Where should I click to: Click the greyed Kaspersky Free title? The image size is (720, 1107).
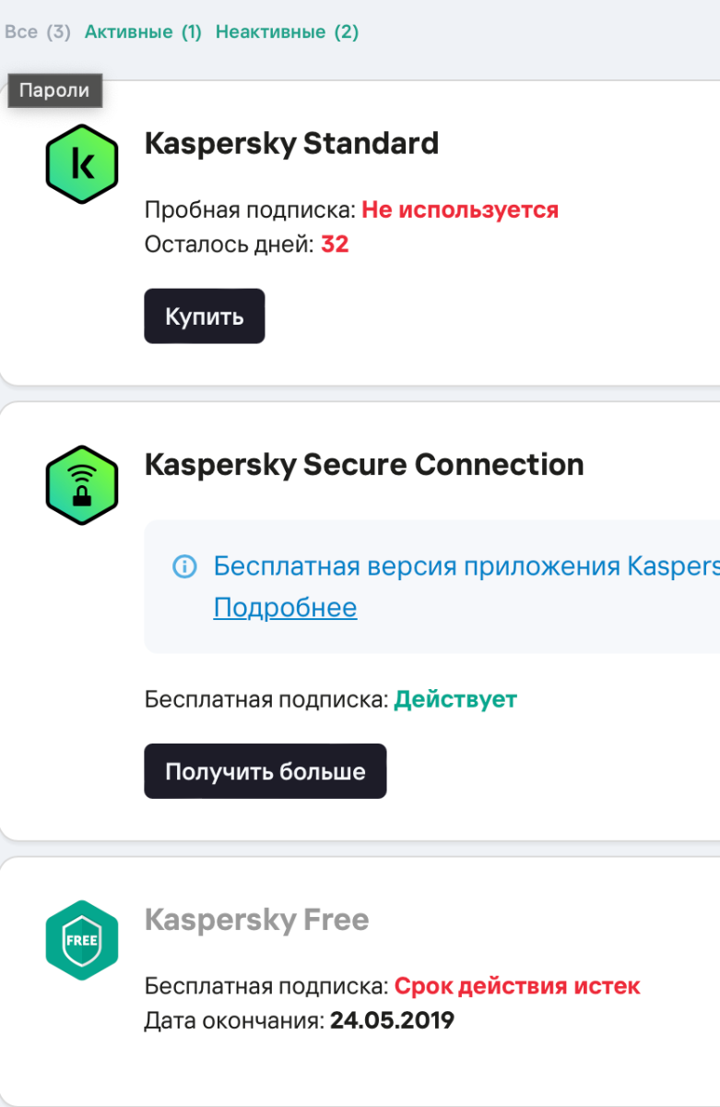click(x=256, y=920)
